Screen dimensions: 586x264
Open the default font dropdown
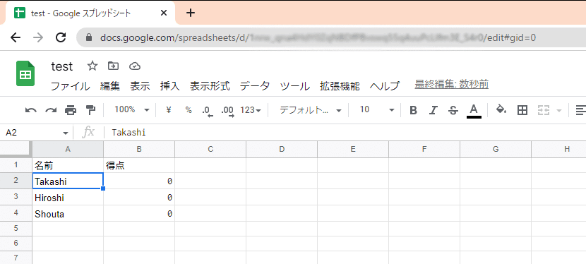tap(311, 110)
